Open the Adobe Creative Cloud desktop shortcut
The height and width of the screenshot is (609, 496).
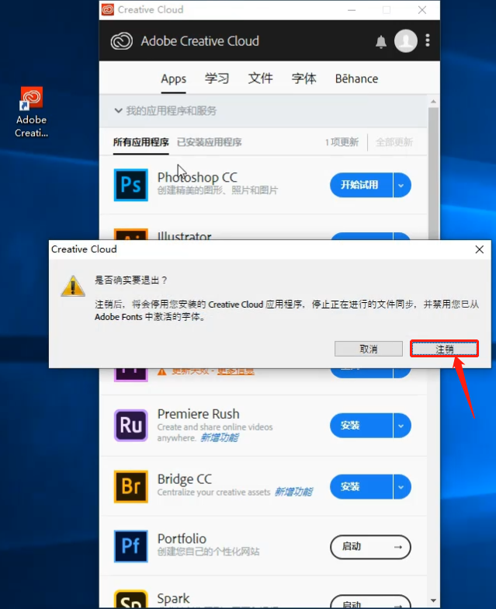coord(31,112)
